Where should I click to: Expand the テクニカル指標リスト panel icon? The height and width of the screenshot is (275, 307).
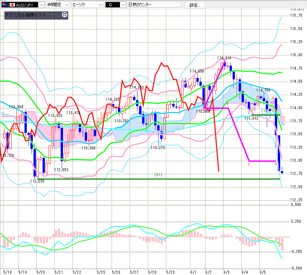pos(65,15)
